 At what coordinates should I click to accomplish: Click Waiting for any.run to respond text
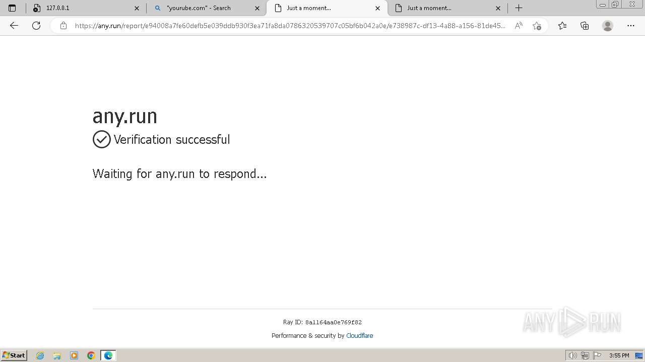click(x=179, y=174)
